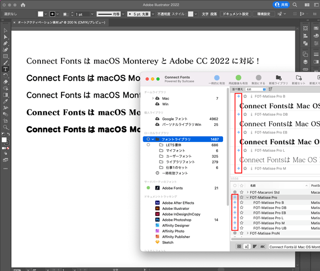Select Adobe Illustrator in document tracking
This screenshot has height=271, width=320.
(x=176, y=208)
